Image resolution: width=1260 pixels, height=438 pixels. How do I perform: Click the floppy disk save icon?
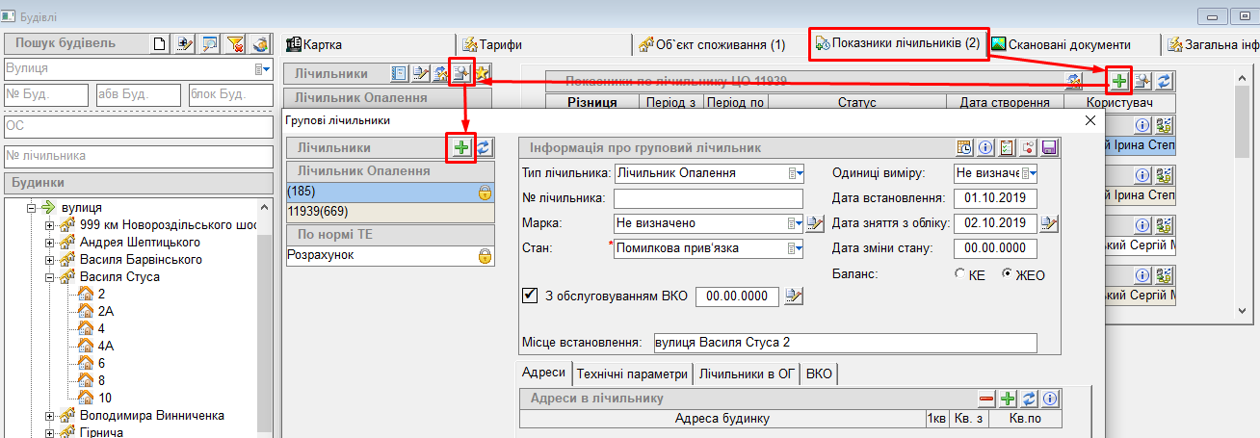(1049, 147)
